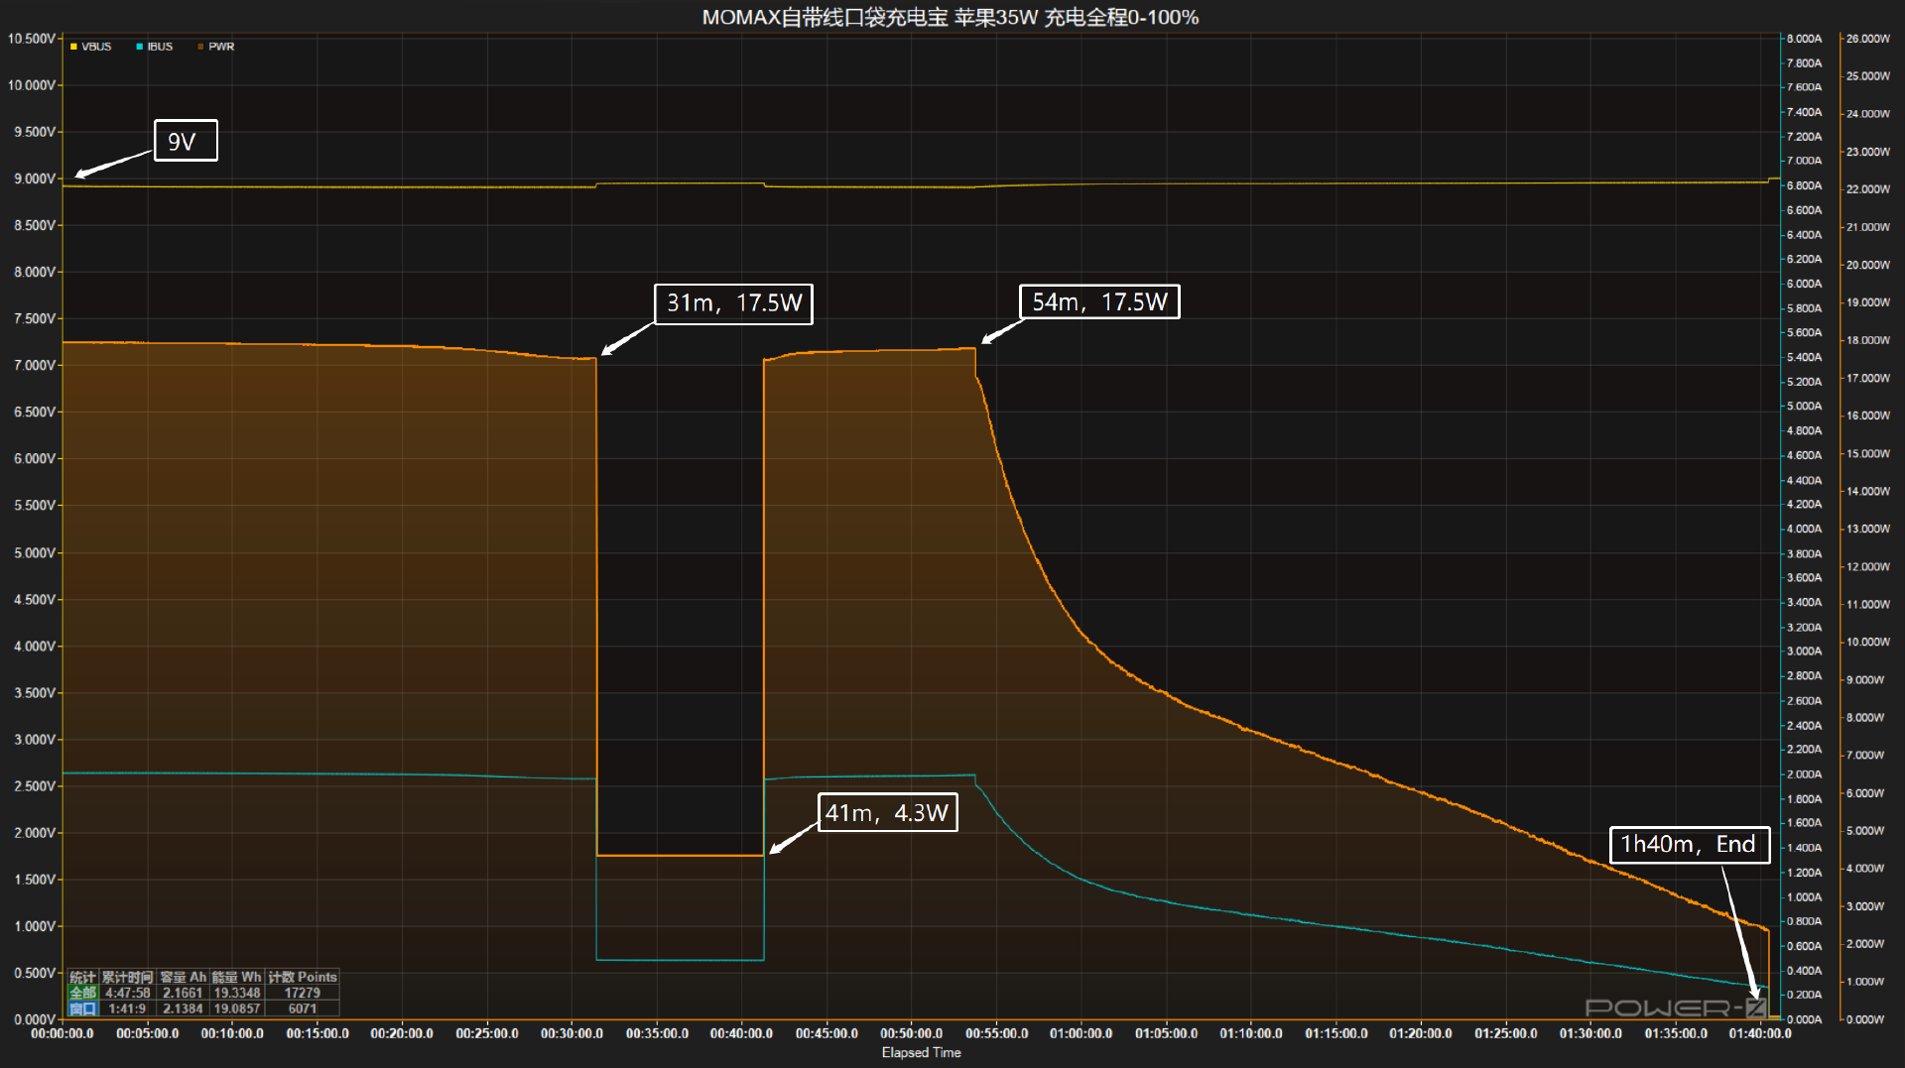Click the 统计 table header cell

click(x=82, y=977)
